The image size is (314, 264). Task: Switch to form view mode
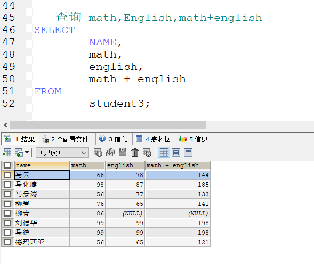176,153
